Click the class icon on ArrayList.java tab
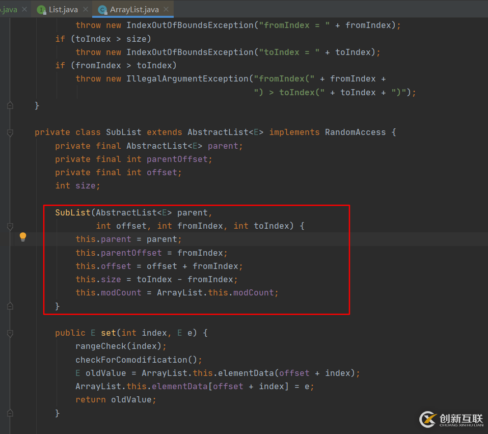488x434 pixels. click(102, 10)
